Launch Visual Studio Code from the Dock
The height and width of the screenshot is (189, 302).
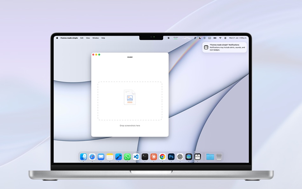click(x=136, y=157)
